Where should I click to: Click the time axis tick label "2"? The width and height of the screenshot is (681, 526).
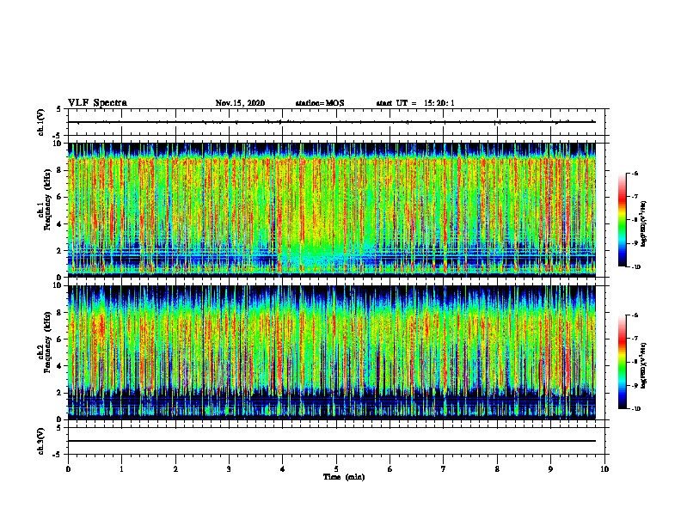175,469
